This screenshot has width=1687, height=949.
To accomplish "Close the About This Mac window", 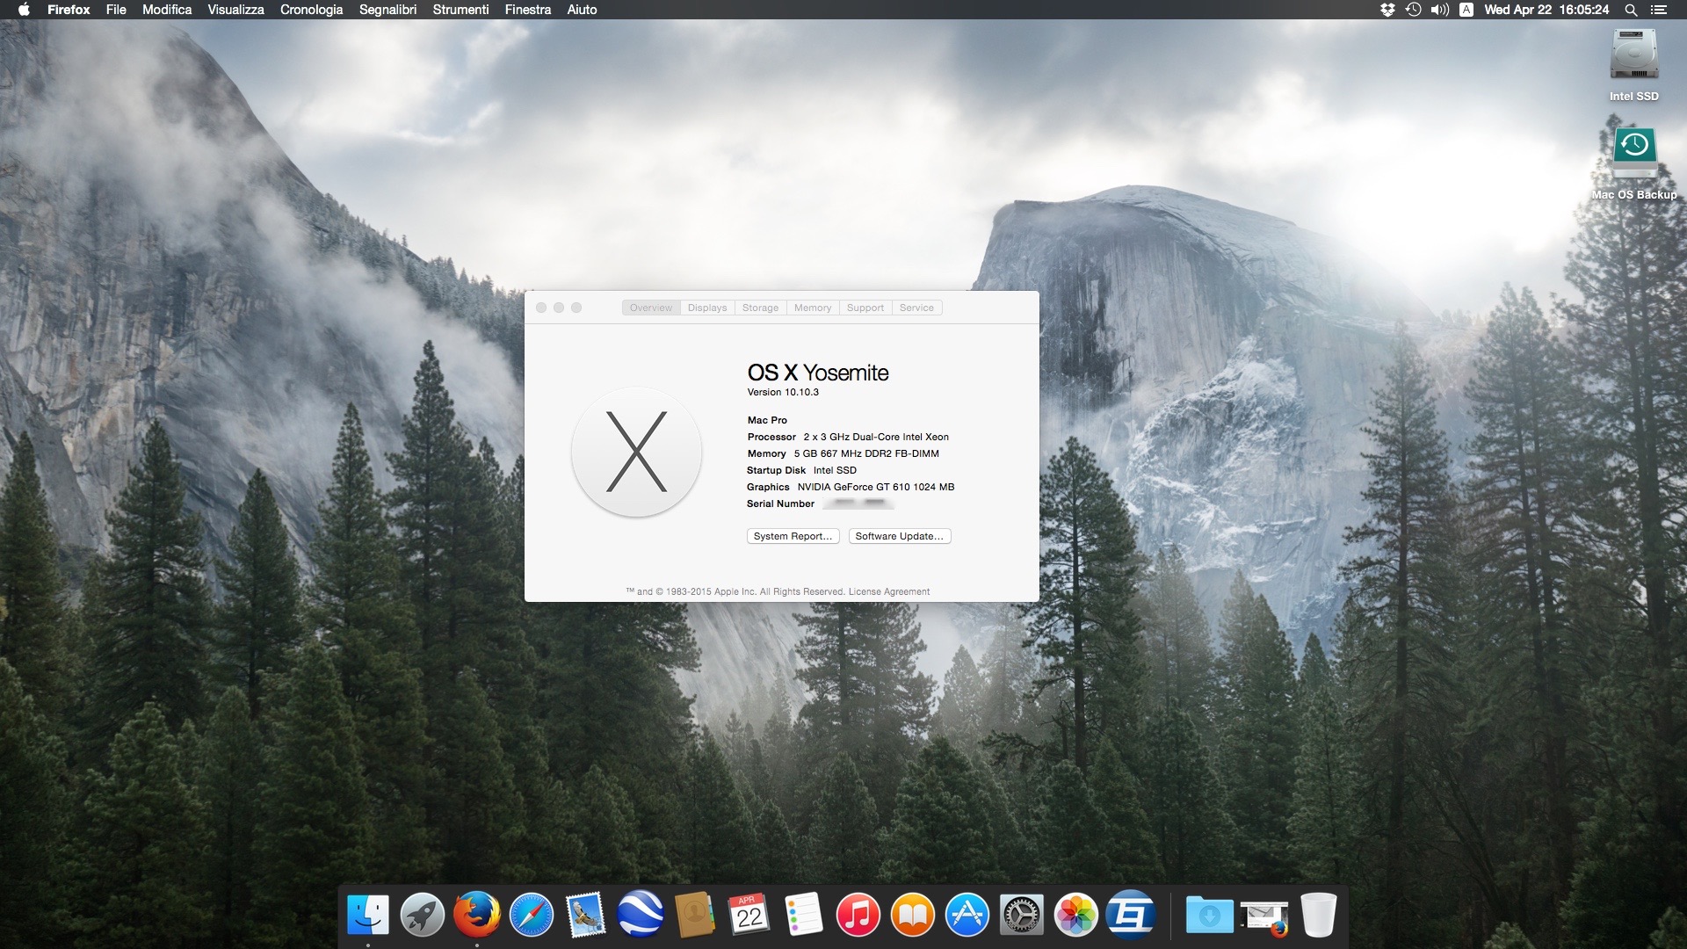I will (541, 308).
